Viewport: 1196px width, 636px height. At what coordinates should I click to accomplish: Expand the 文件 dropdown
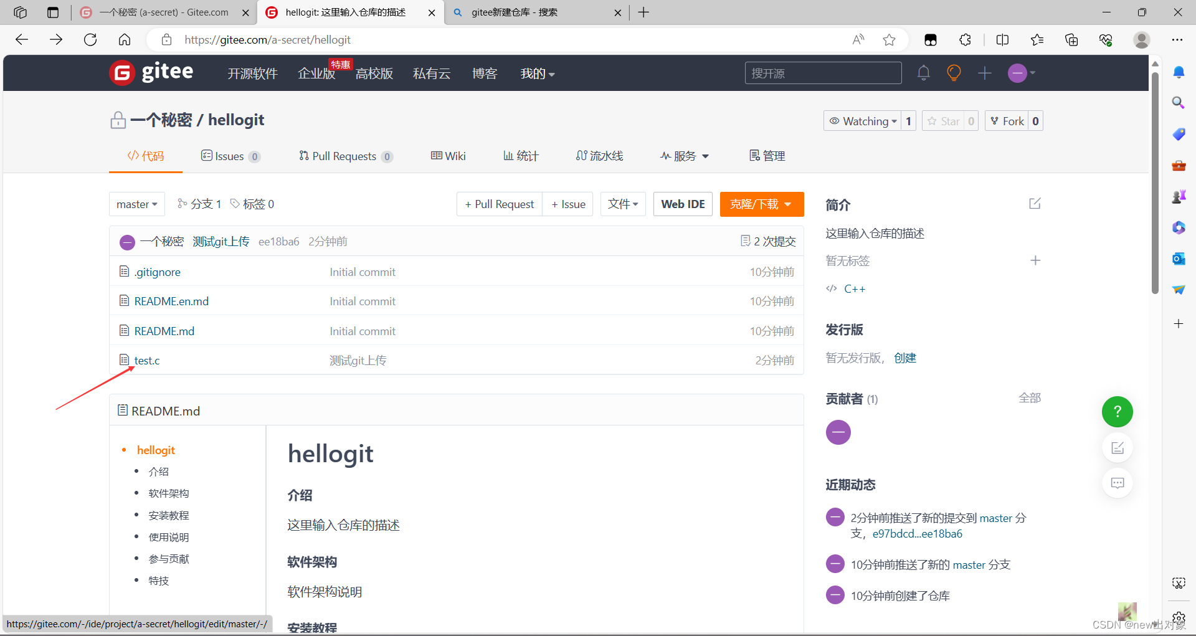622,204
